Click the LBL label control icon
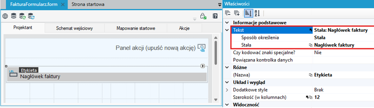This screenshot has width=374, height=108. 13,73
